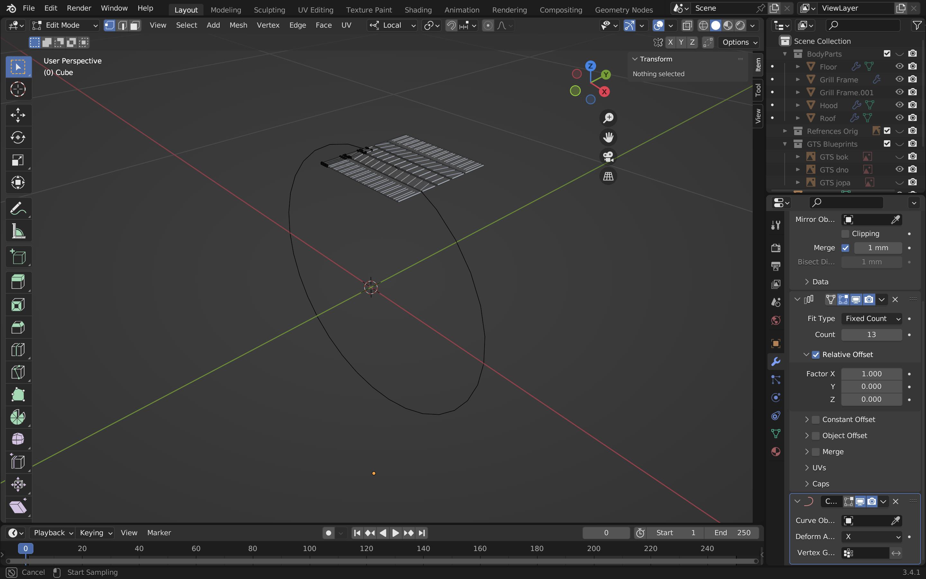Image resolution: width=926 pixels, height=579 pixels.
Task: Select the Cursor tool in toolbar
Action: coord(18,89)
